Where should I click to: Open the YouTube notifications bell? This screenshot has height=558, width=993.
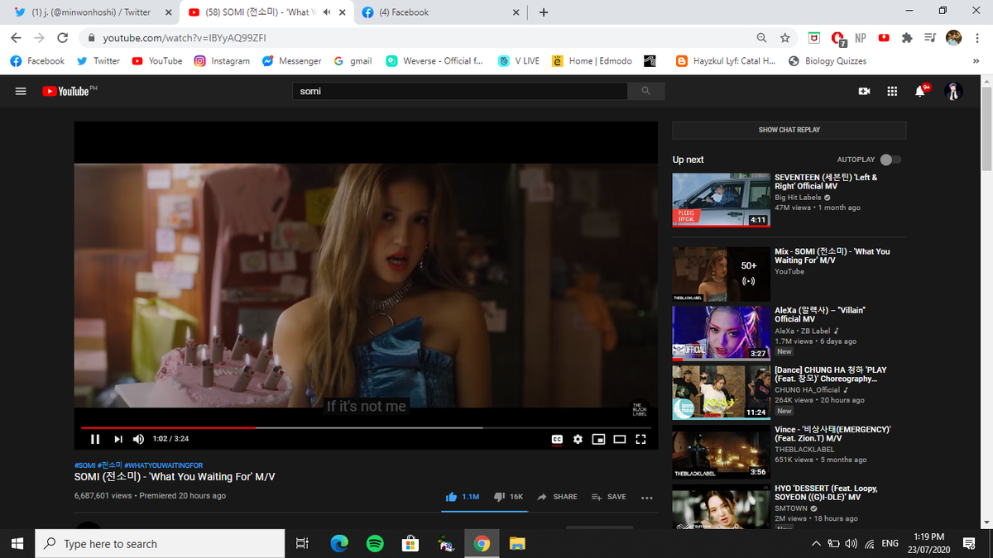point(920,91)
